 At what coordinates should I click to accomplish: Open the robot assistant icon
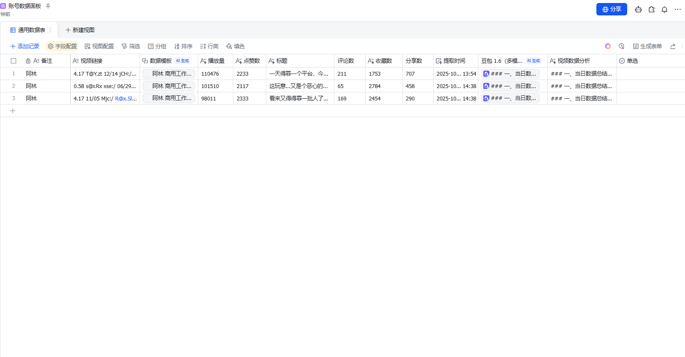pyautogui.click(x=638, y=9)
